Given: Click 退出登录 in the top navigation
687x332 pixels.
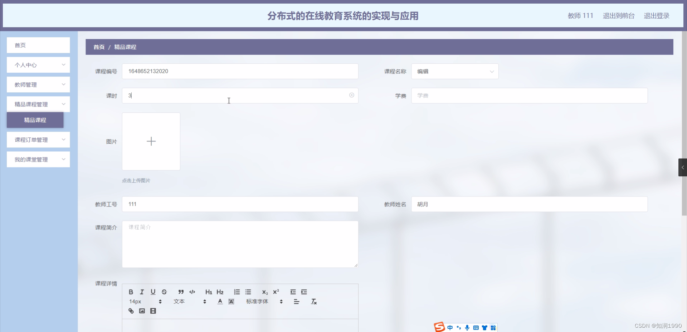Looking at the screenshot, I should coord(656,15).
